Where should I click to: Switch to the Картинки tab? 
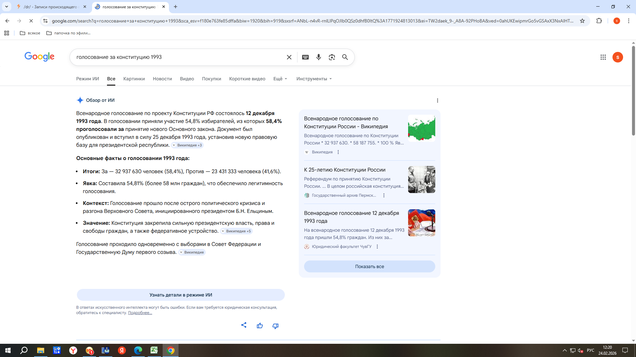point(134,79)
